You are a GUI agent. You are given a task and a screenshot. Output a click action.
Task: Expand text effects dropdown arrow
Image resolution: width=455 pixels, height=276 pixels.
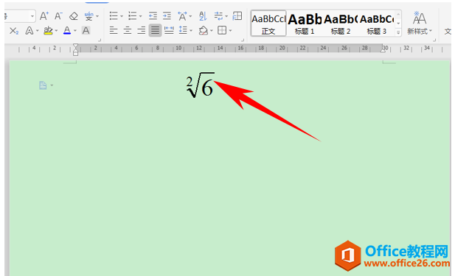[38, 31]
